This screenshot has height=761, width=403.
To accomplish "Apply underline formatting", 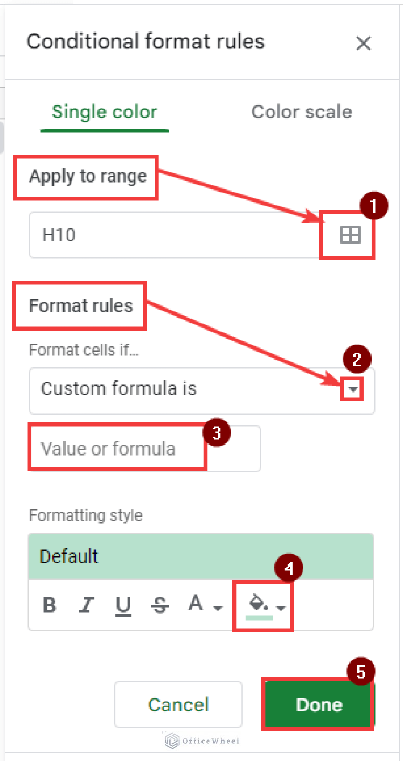I will (122, 605).
